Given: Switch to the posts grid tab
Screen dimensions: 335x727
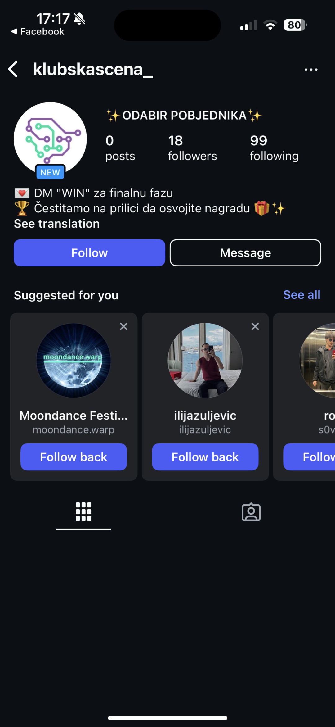Looking at the screenshot, I should coord(83,512).
